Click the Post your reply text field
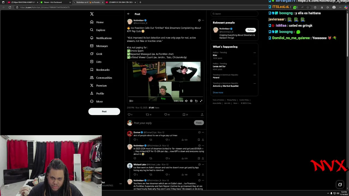This screenshot has width=349, height=196. [x=164, y=123]
